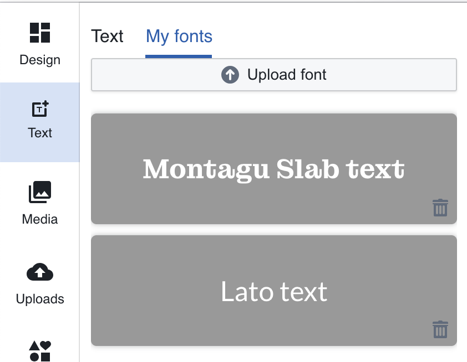Viewport: 467px width, 362px height.
Task: Delete the Lato font via trash icon
Action: click(x=440, y=329)
